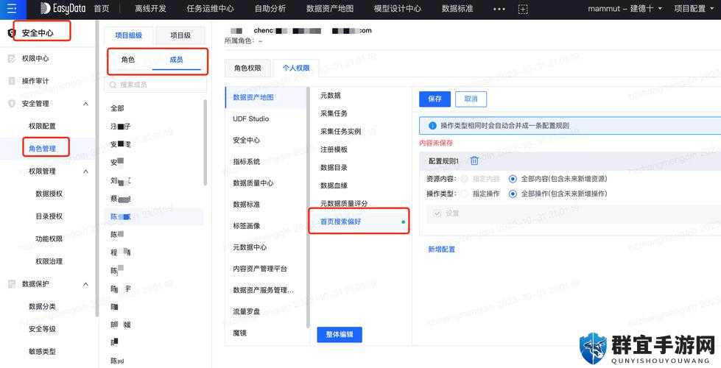Click the search magnifier icon

(x=113, y=85)
